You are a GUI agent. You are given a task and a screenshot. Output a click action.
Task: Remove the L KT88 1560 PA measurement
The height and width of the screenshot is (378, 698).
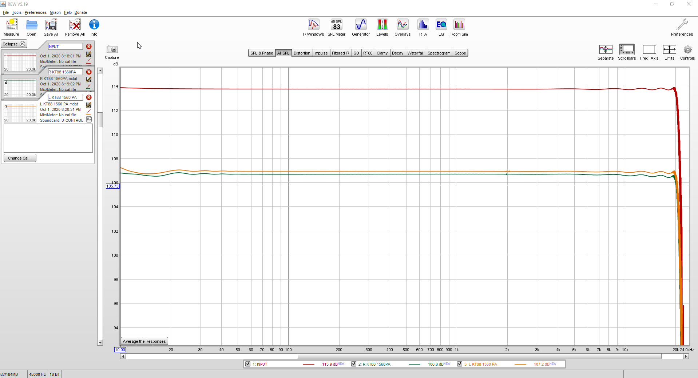pyautogui.click(x=89, y=97)
